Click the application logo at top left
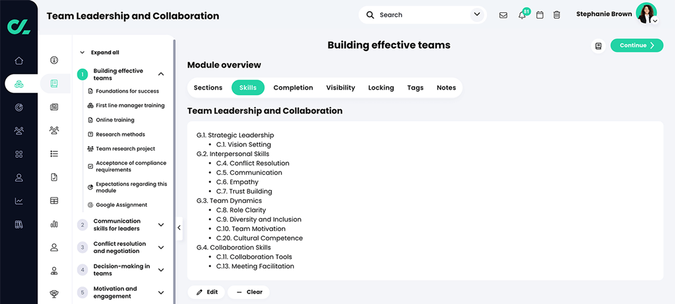675x304 pixels. (19, 27)
